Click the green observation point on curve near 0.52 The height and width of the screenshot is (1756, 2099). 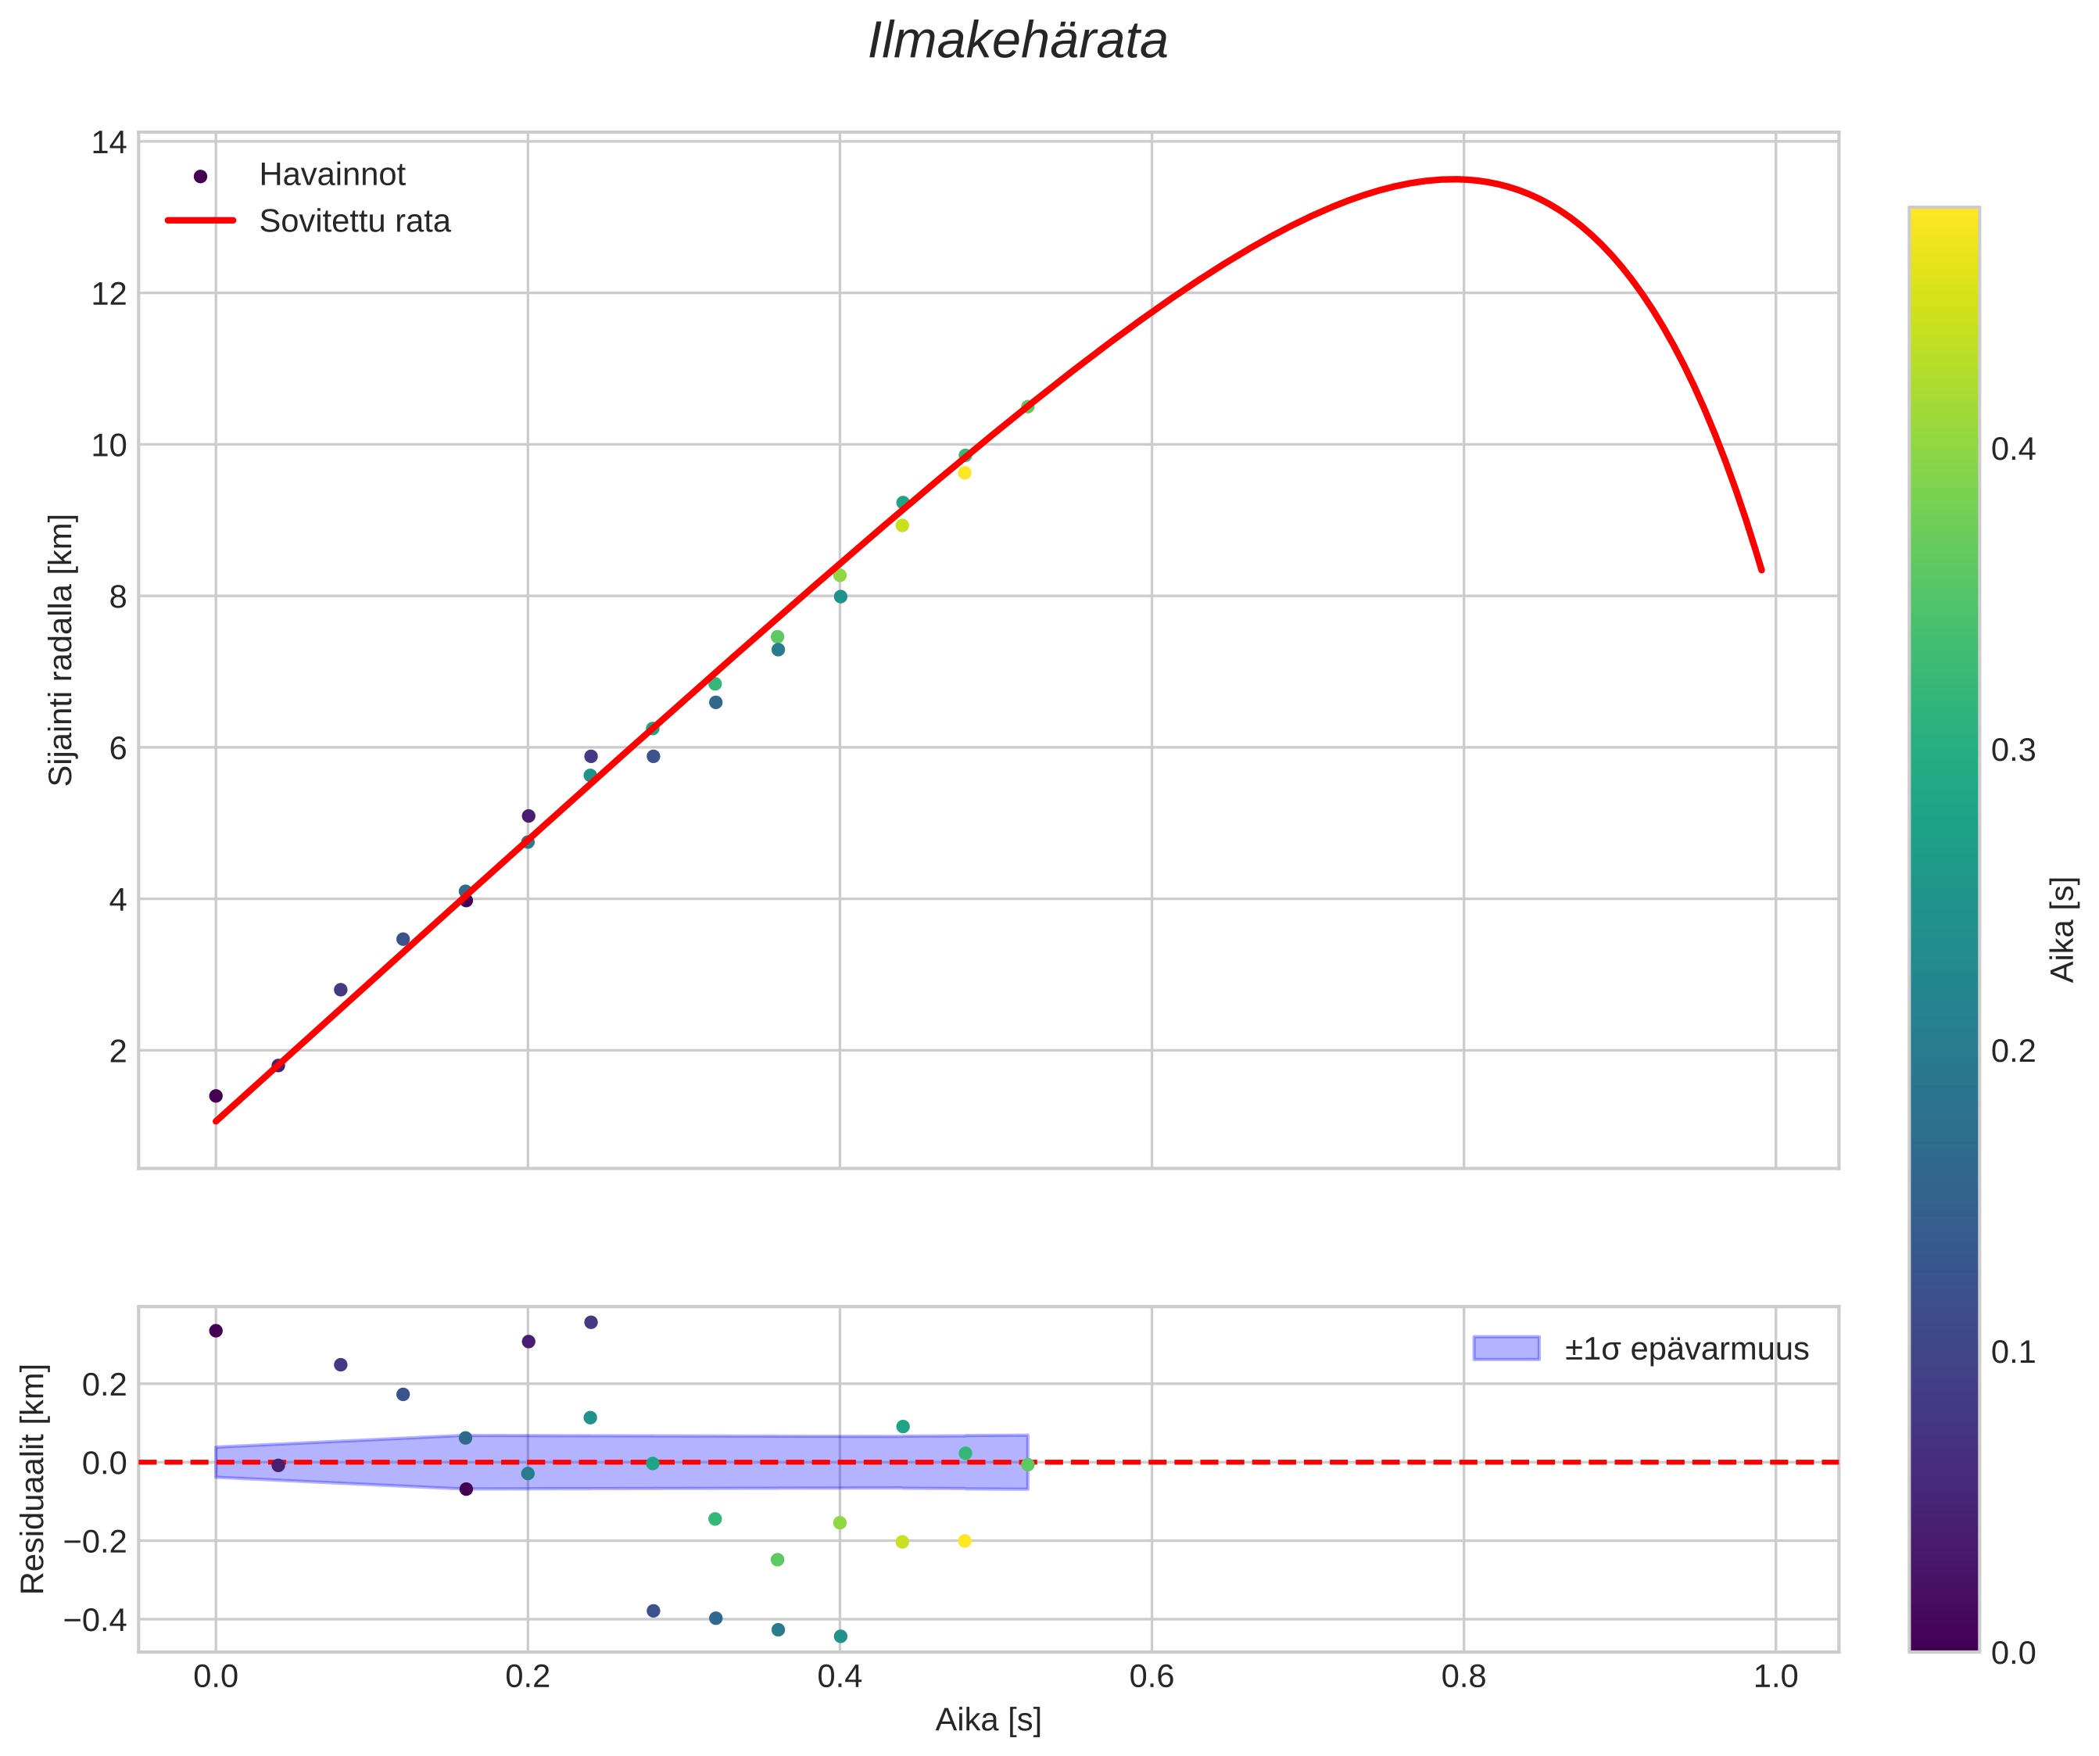1026,406
